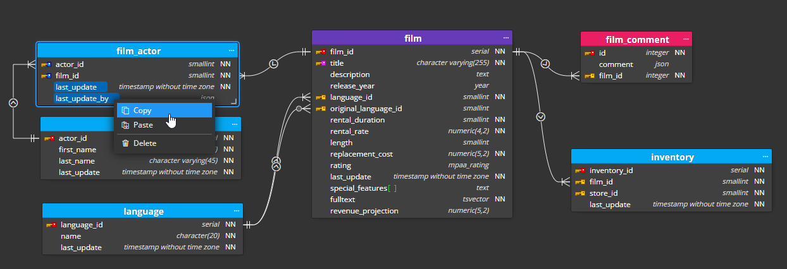Click the foreign key icon beside film_id in film_comment
The height and width of the screenshot is (269, 787).
[x=589, y=76]
